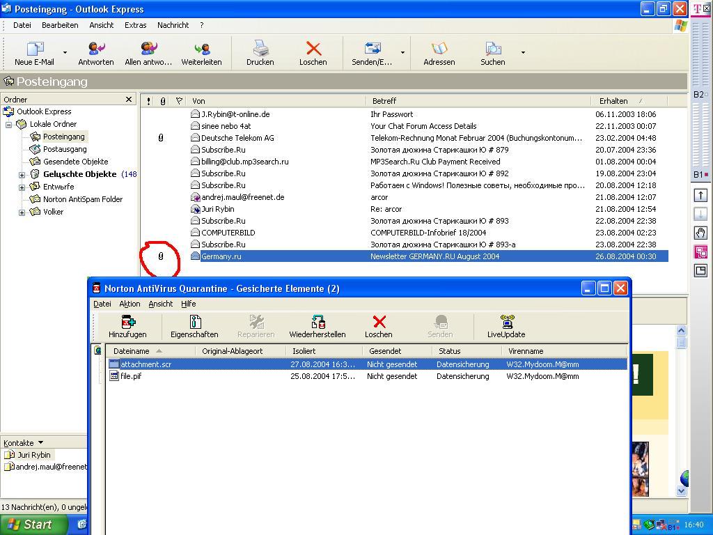Sort messages by flag column header
The image size is (713, 535).
pyautogui.click(x=179, y=101)
